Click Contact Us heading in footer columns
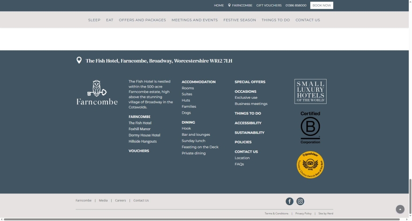Image resolution: width=412 pixels, height=221 pixels. click(x=246, y=152)
